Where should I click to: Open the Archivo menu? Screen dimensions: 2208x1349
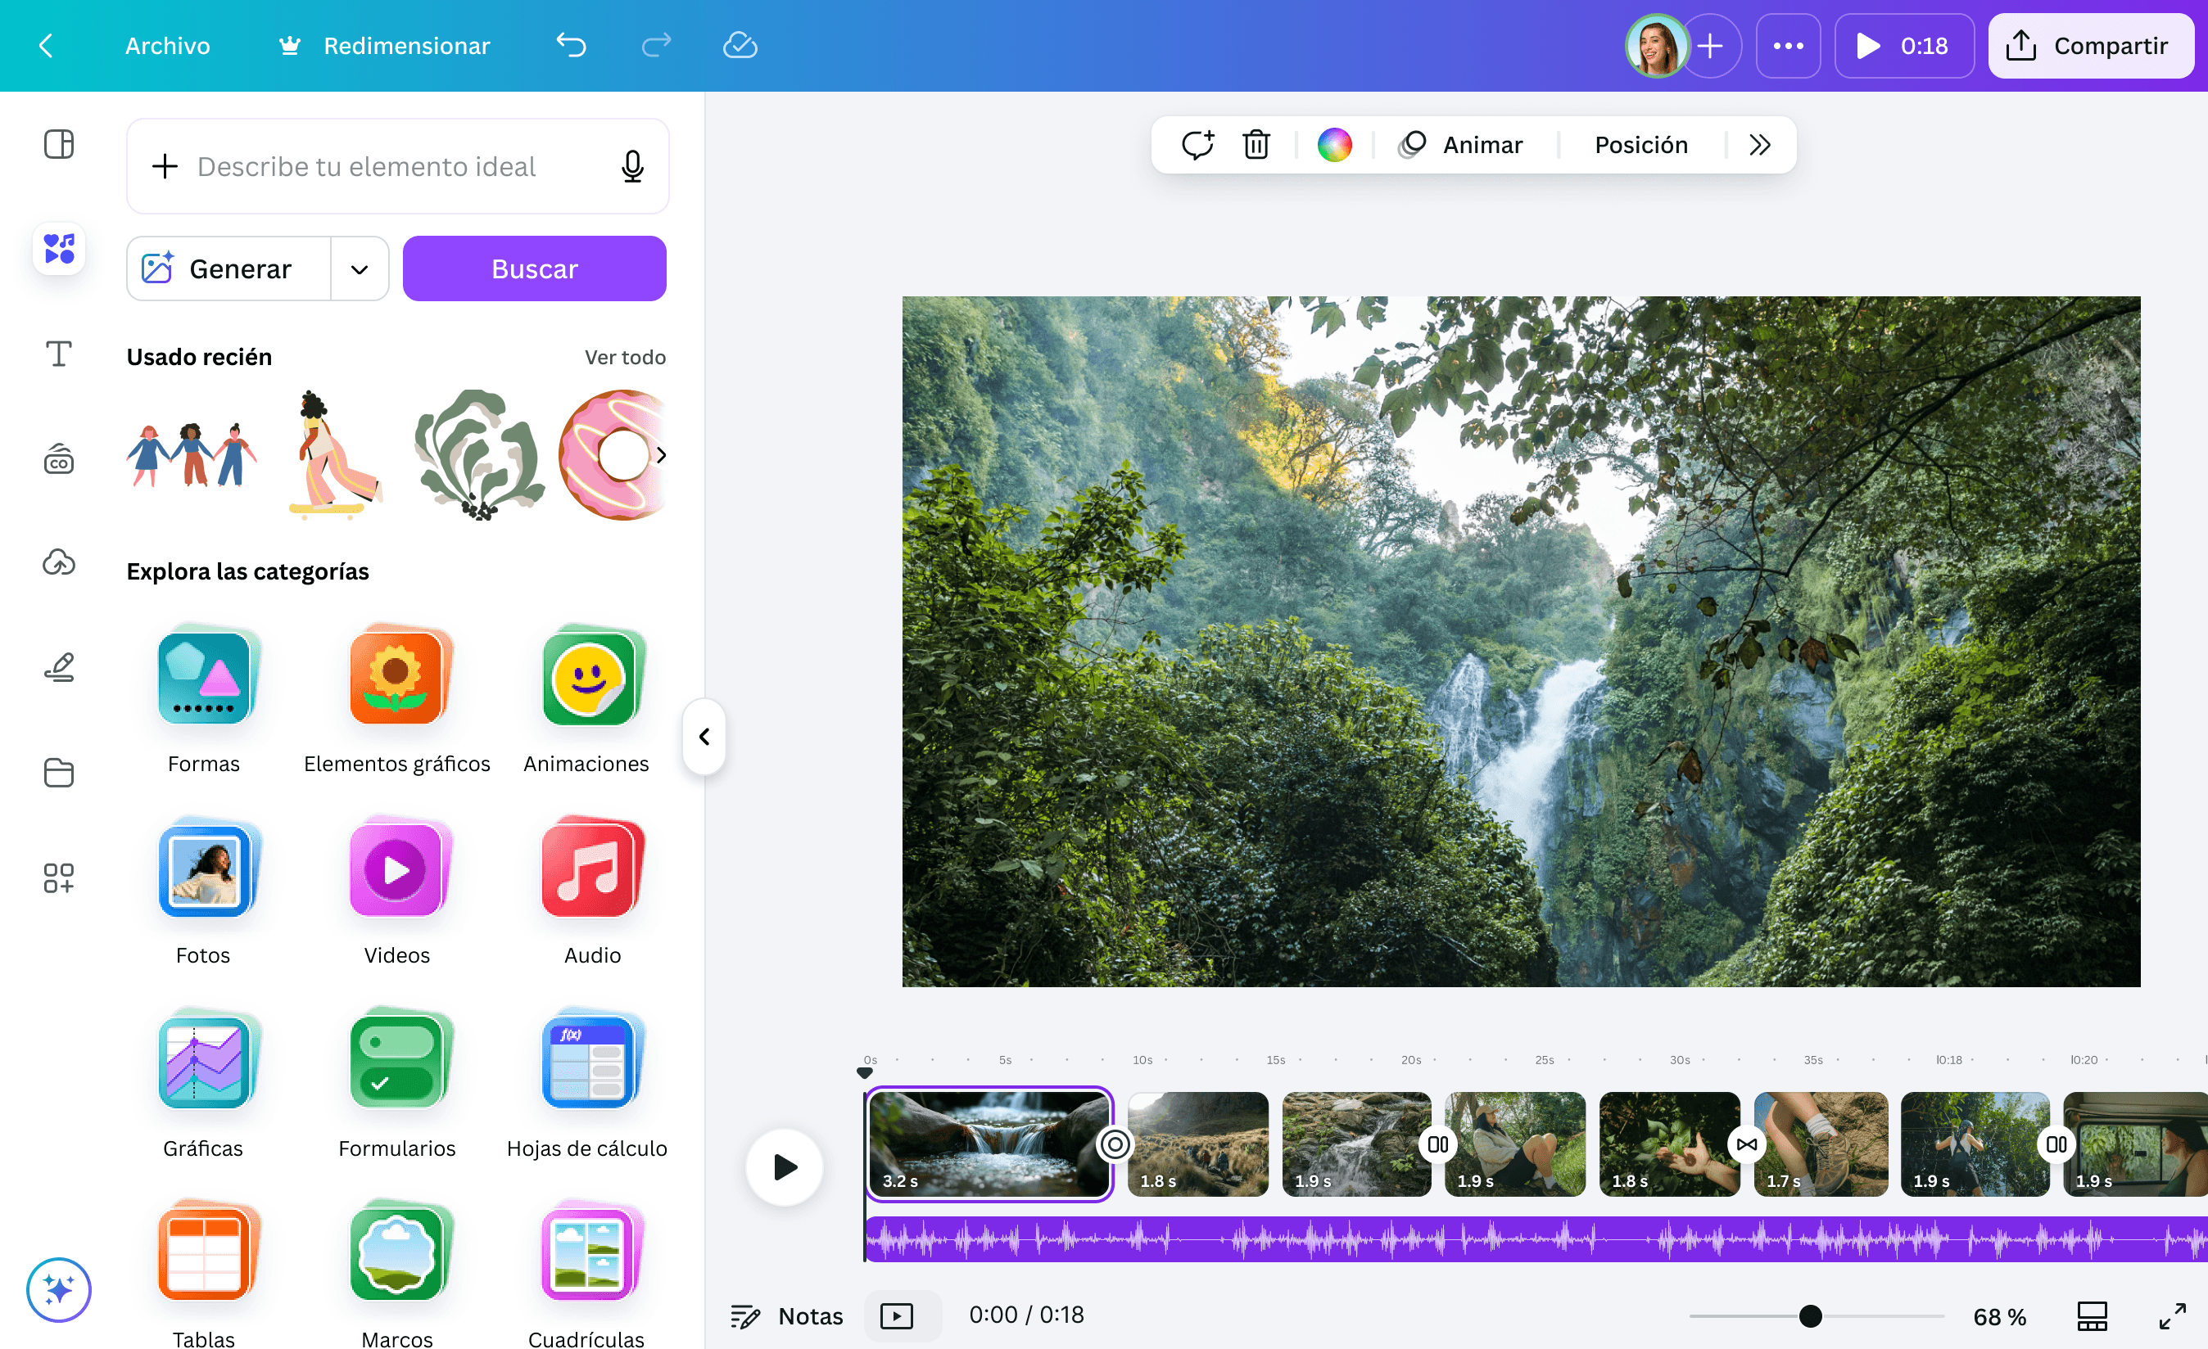point(168,46)
